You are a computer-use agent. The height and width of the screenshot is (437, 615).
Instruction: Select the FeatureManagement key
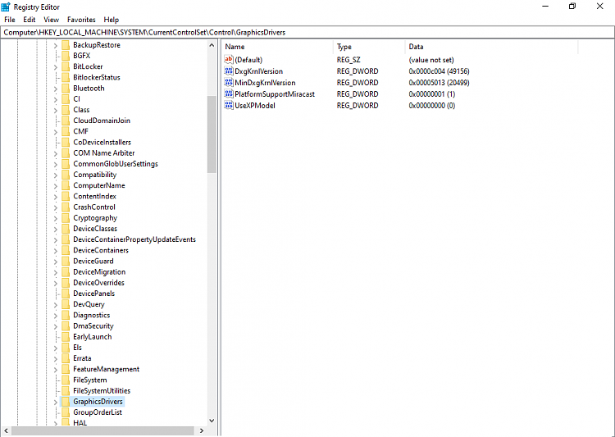(106, 369)
